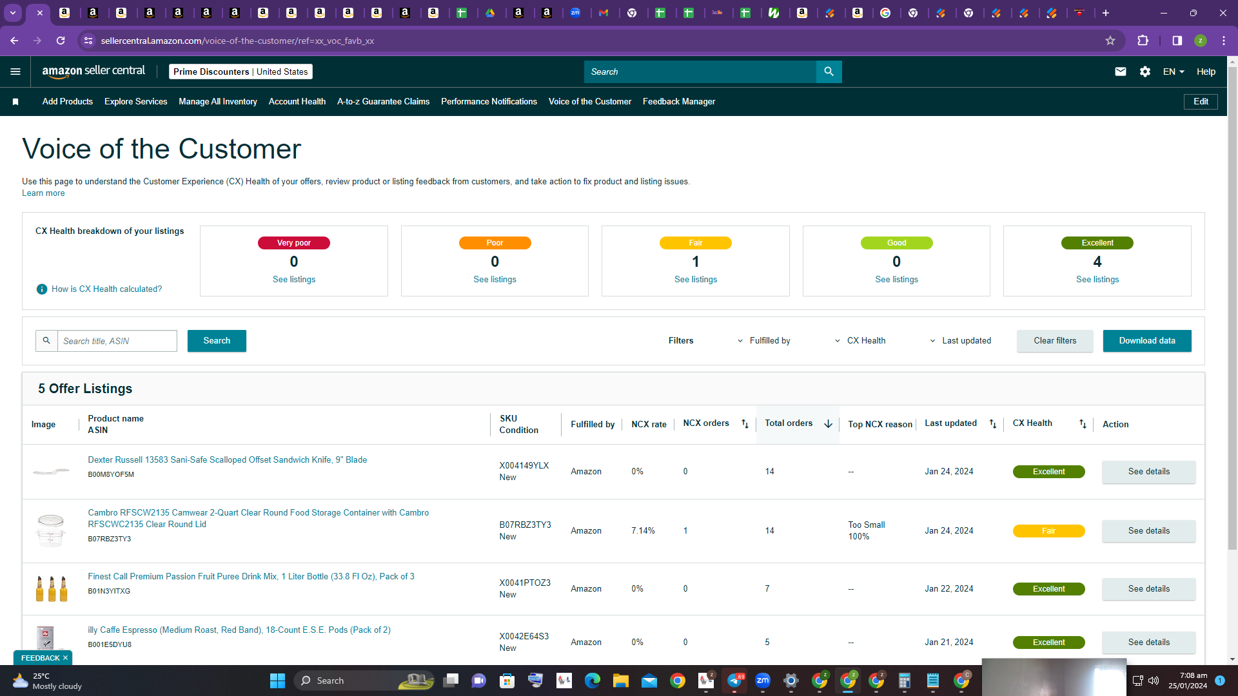
Task: Click the bookmark flag icon in favorites bar
Action: click(15, 102)
